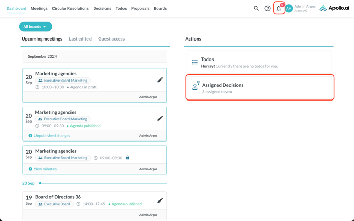Select the Executive Board tag

pyautogui.click(x=54, y=204)
